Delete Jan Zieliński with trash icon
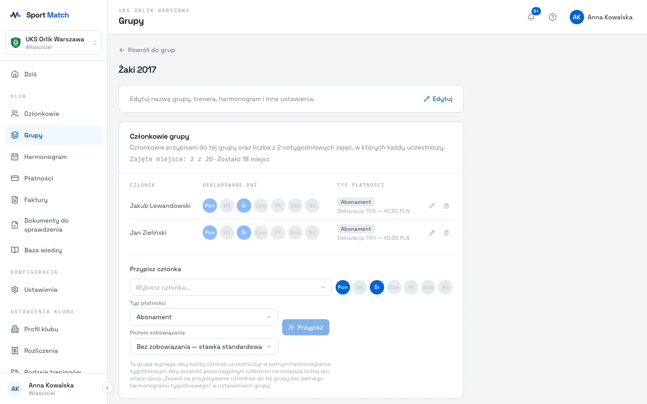 pos(446,233)
